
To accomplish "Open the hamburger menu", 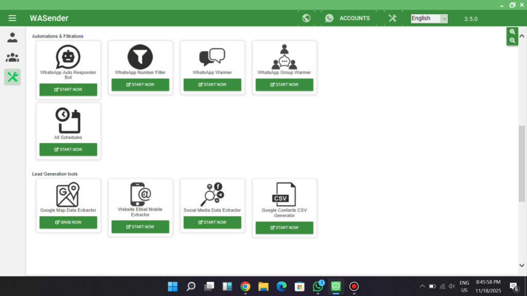I will click(12, 18).
